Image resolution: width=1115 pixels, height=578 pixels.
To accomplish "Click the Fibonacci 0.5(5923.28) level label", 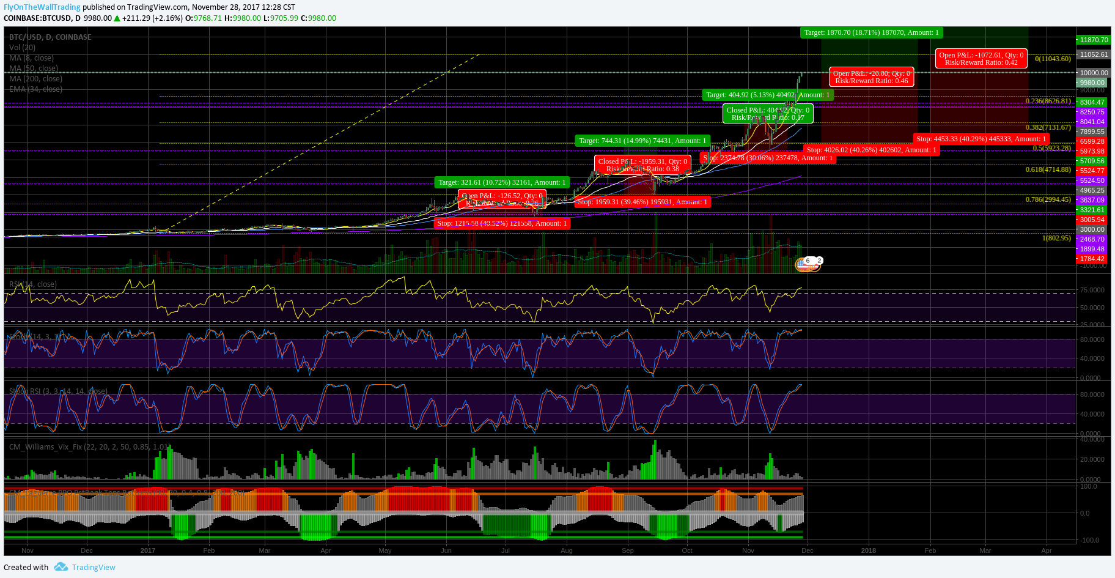I will [x=1052, y=148].
